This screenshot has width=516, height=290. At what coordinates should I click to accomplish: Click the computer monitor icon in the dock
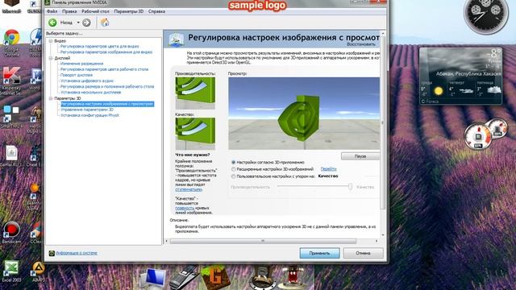point(152,279)
